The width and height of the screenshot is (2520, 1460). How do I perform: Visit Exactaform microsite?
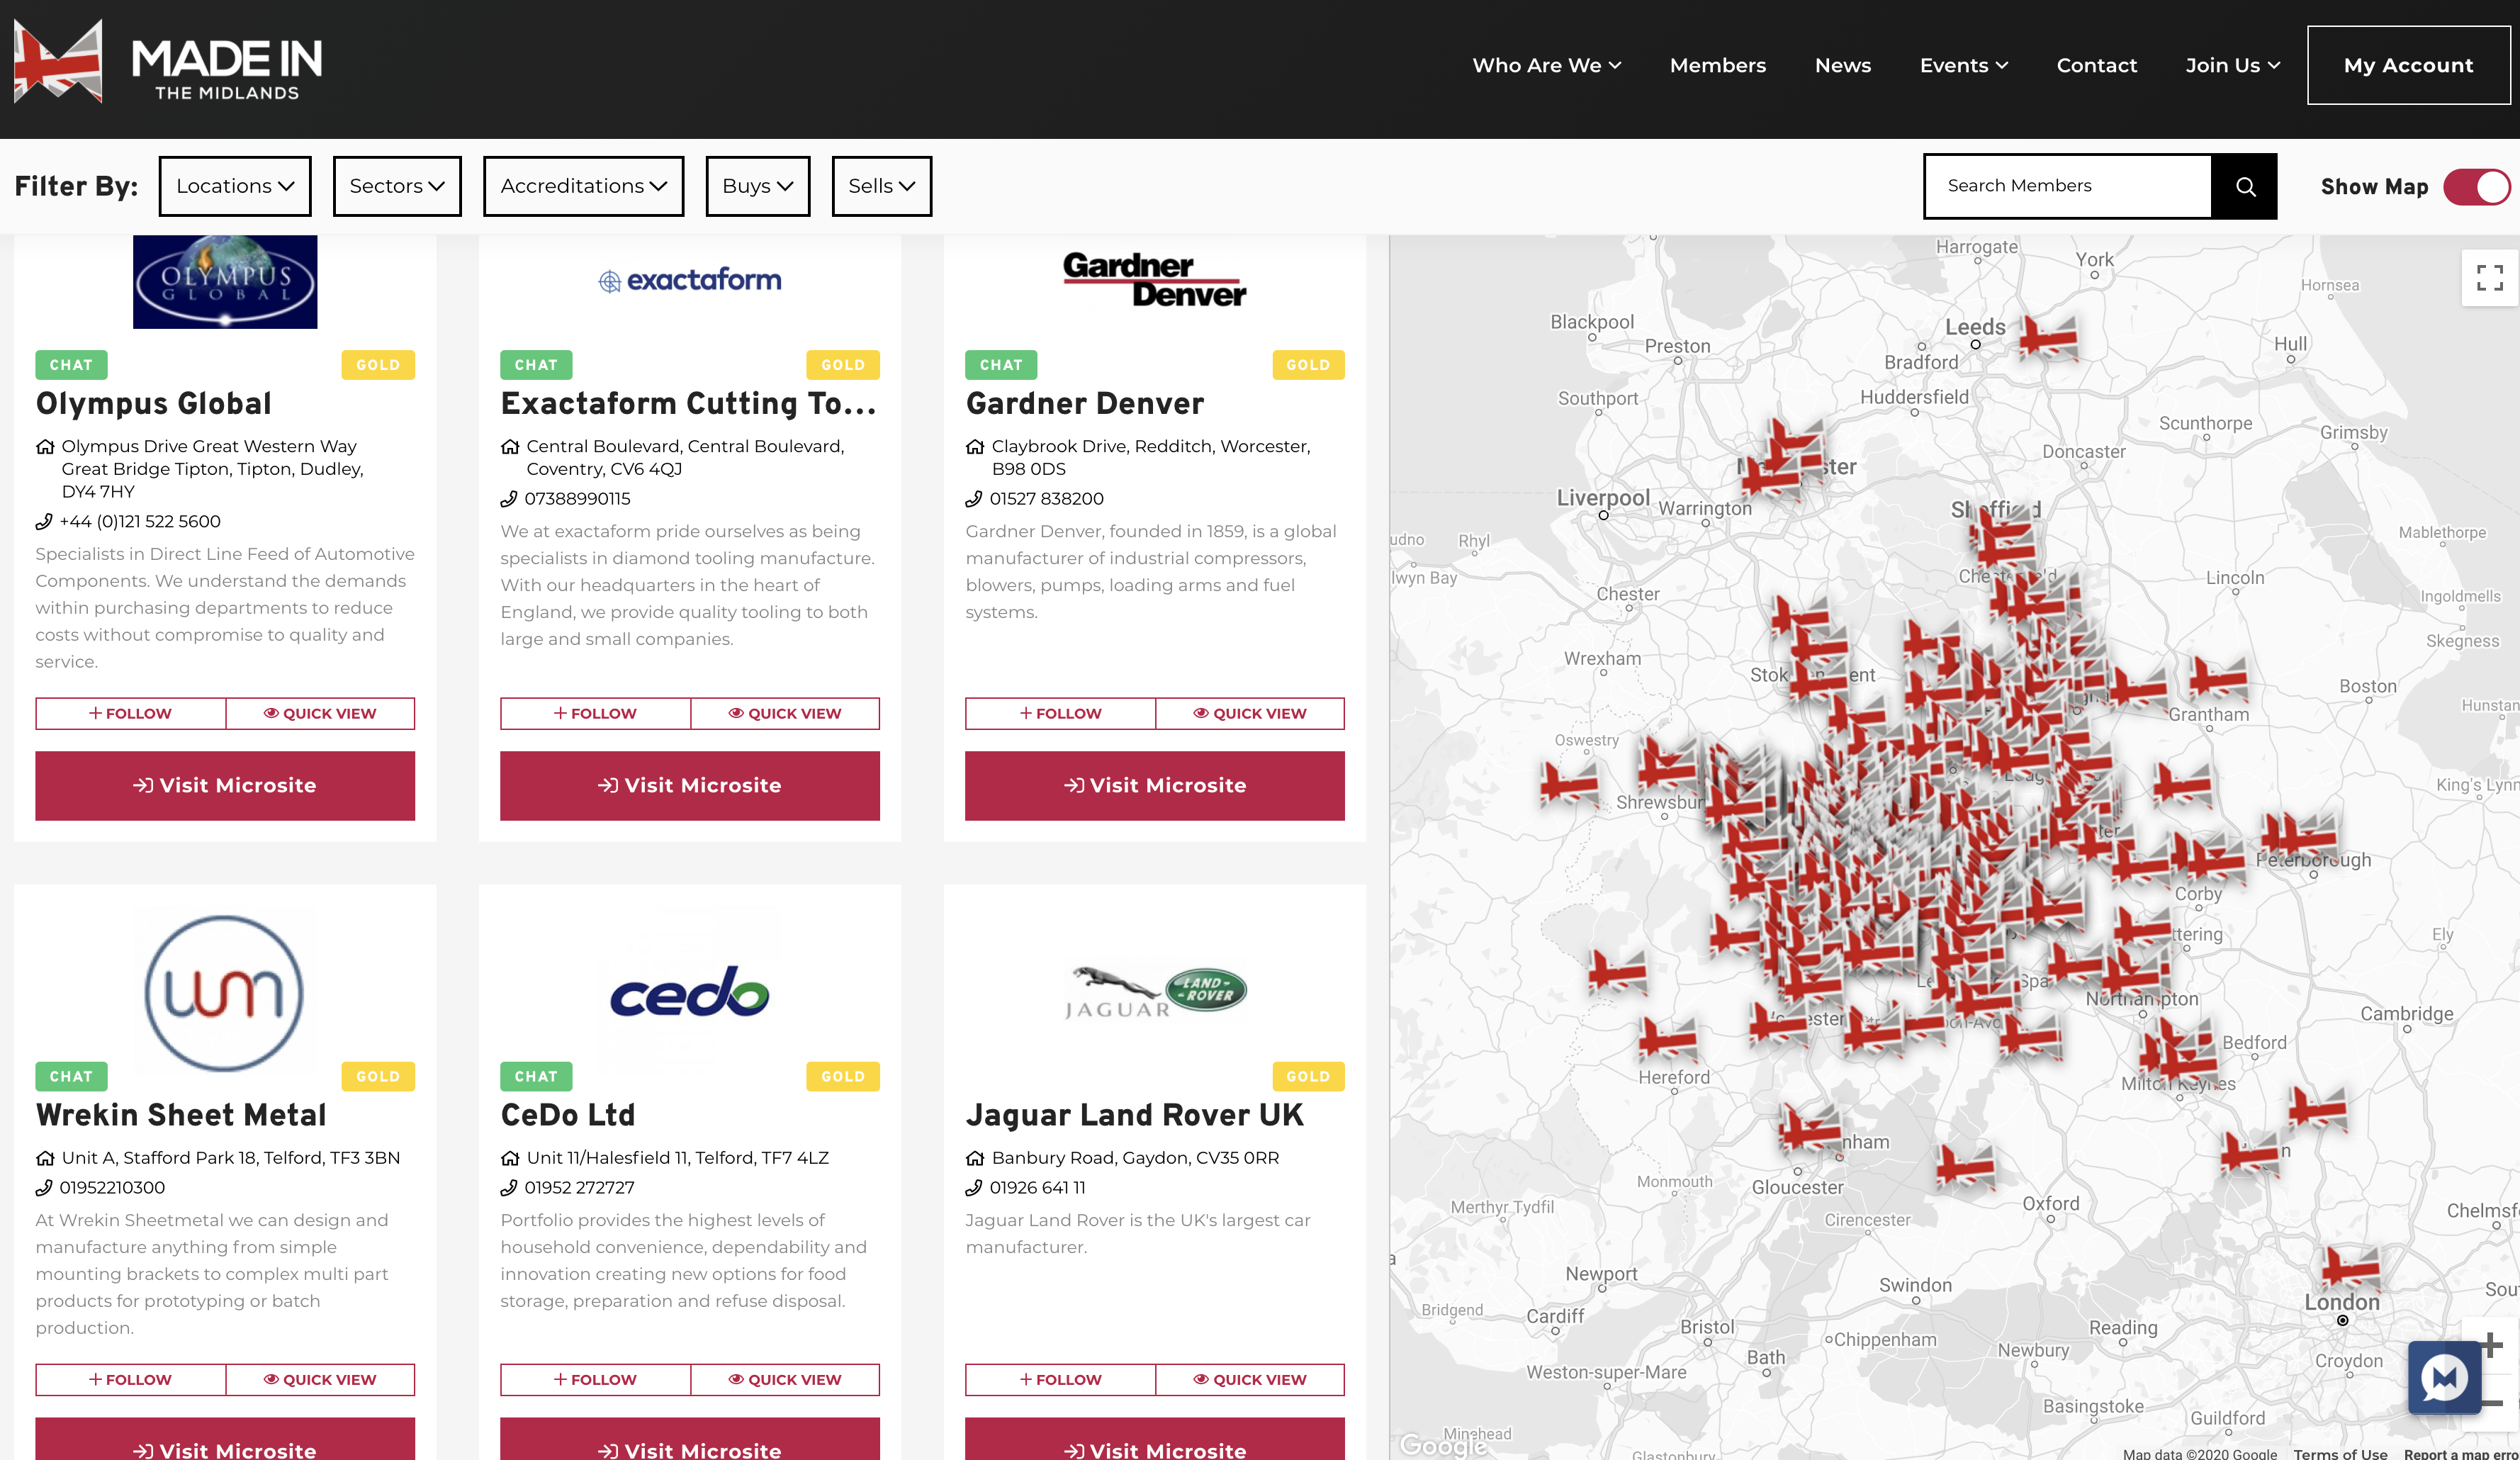(690, 785)
